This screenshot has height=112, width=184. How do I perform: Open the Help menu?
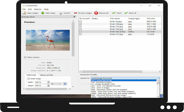46,9
